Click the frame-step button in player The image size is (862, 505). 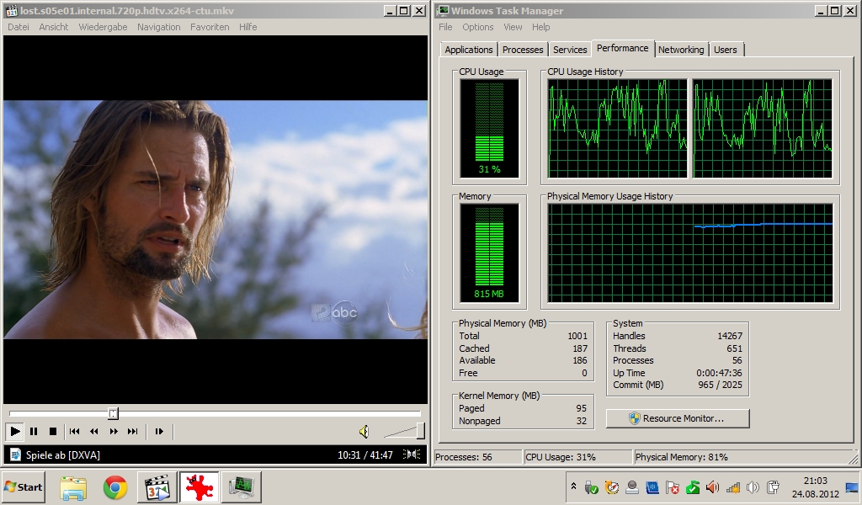(x=158, y=432)
